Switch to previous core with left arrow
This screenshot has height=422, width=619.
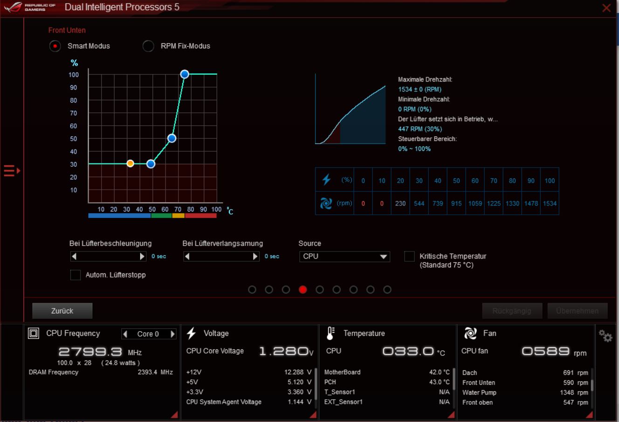pyautogui.click(x=125, y=334)
